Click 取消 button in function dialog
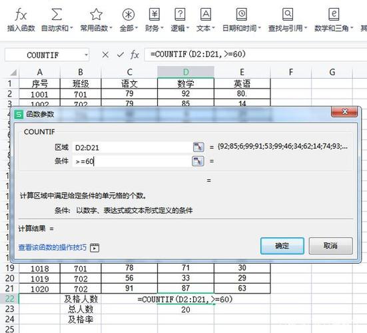 pos(330,246)
